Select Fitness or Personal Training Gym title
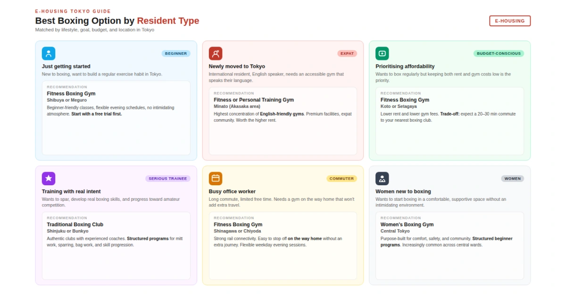 (x=254, y=100)
